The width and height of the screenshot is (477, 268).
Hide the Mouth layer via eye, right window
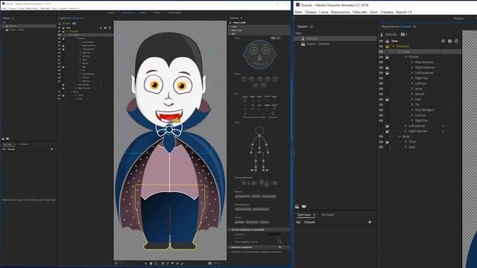click(x=381, y=95)
